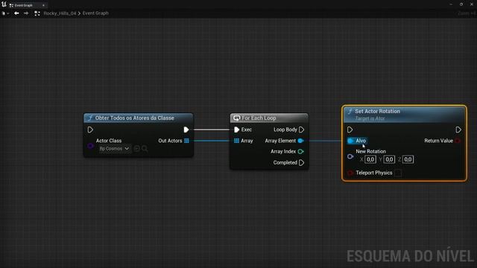Screen dimensions: 477x268
Task: Click the green Array Index pin
Action: pos(300,151)
